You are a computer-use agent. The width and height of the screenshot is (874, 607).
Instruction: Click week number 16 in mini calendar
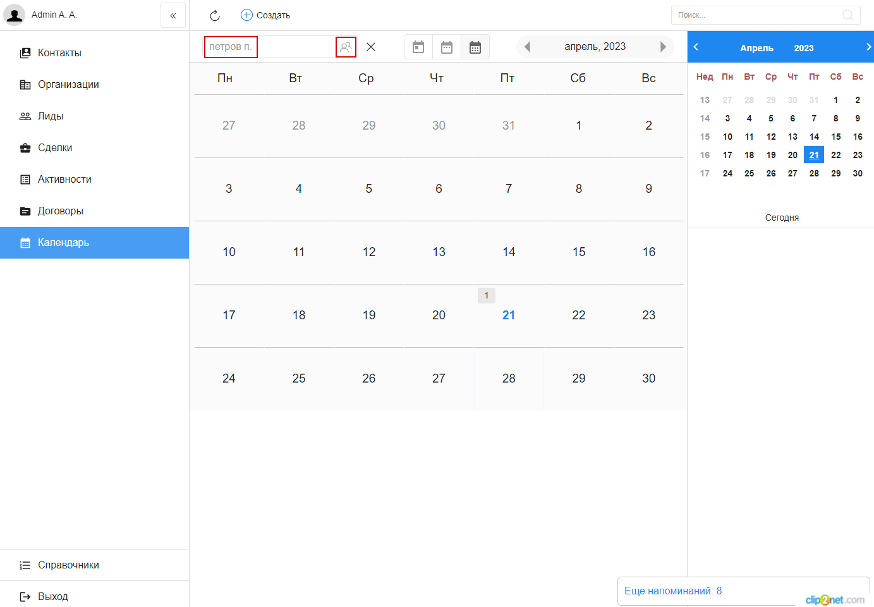pyautogui.click(x=705, y=155)
